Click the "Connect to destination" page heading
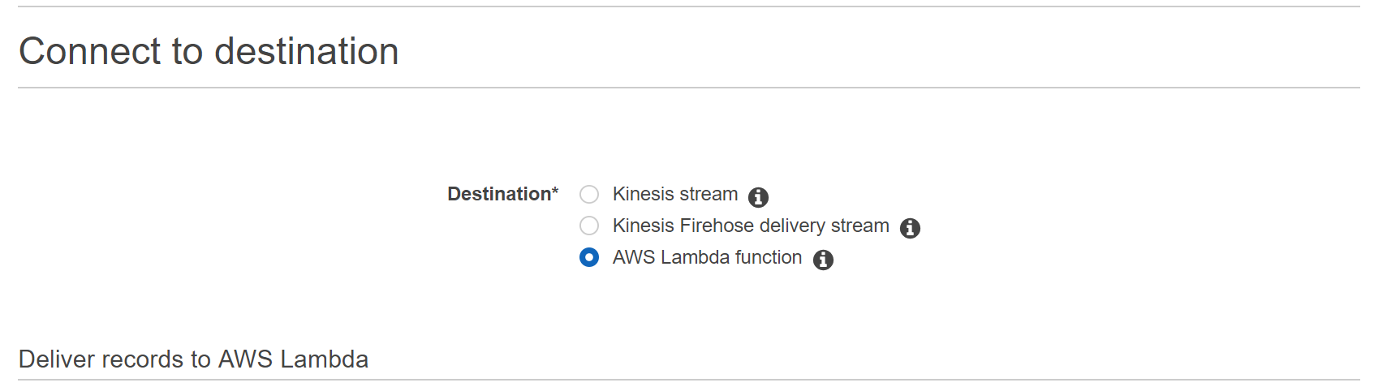 point(209,51)
